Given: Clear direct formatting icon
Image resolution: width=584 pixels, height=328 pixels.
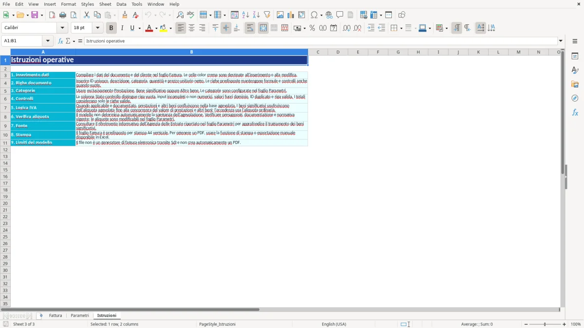Looking at the screenshot, I should click(x=136, y=15).
